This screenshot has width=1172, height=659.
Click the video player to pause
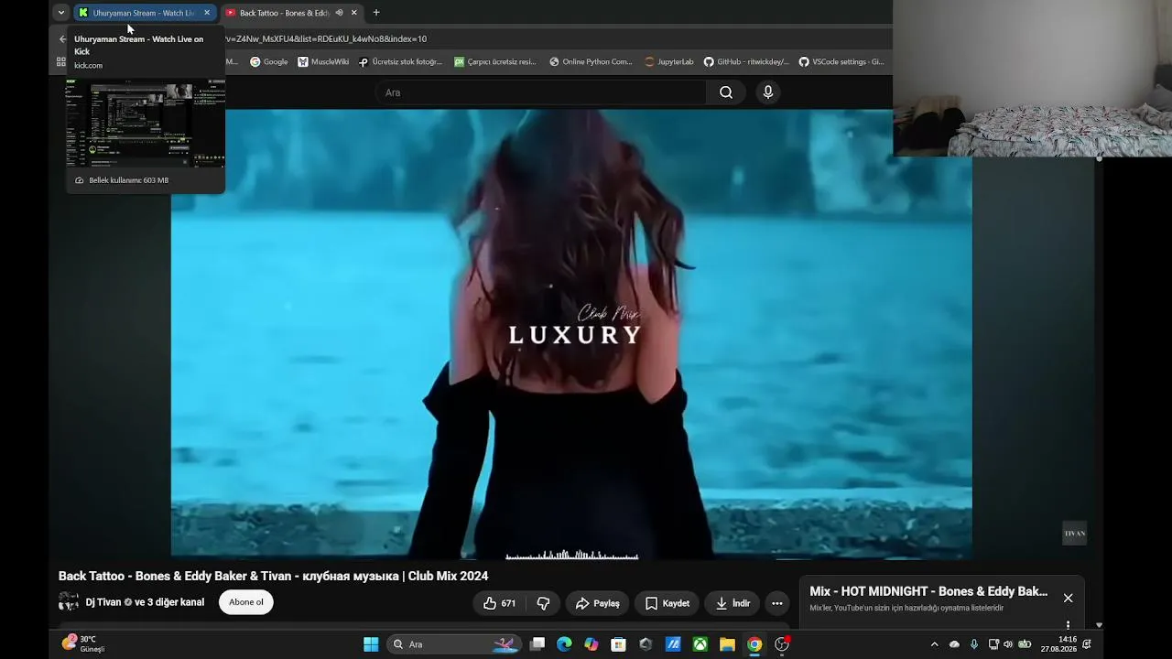571,334
